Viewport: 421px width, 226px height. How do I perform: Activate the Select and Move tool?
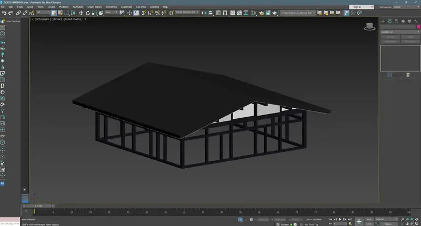tap(81, 13)
